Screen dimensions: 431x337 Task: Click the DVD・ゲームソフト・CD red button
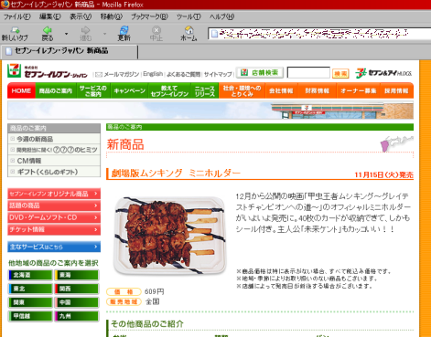click(54, 217)
